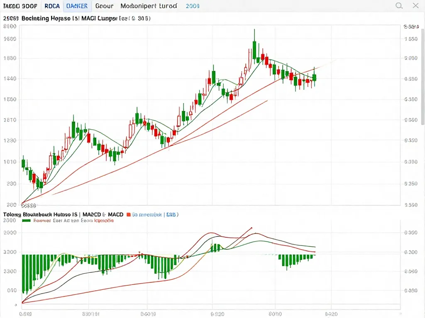Open the Mcdonipert turod menu
425x318 pixels.
tap(148, 6)
